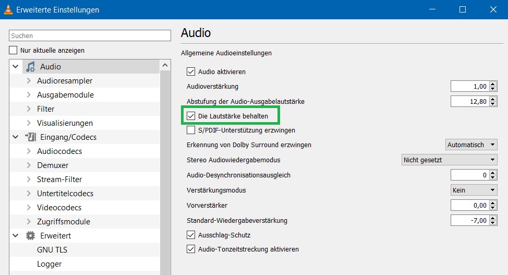Select Ausgabemodule in the tree
The height and width of the screenshot is (275, 508).
(65, 95)
